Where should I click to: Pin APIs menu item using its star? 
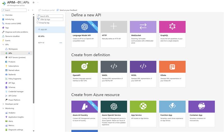coord(29,53)
